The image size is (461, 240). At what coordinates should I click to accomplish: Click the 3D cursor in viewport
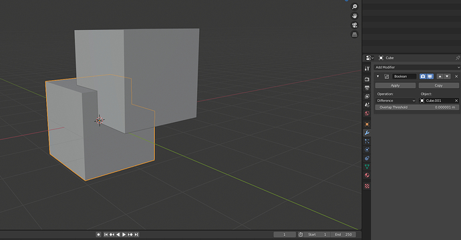(x=100, y=120)
